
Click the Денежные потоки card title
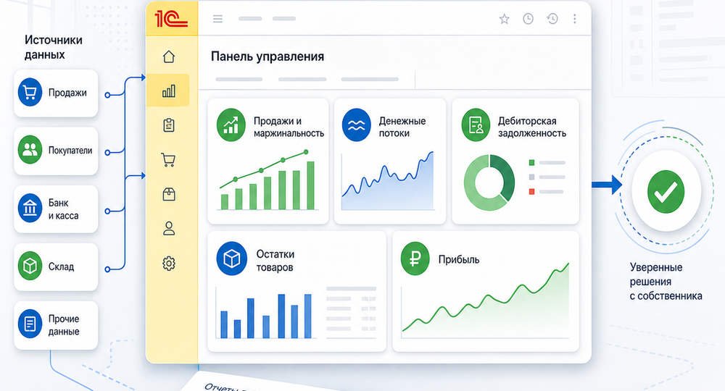(x=402, y=127)
